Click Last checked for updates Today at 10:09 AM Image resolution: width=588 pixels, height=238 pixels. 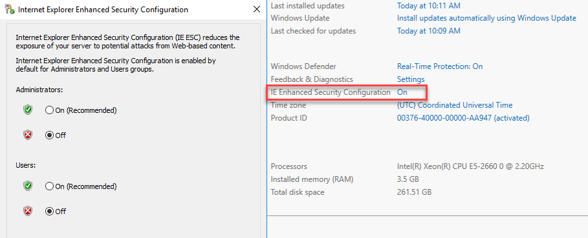click(x=429, y=31)
